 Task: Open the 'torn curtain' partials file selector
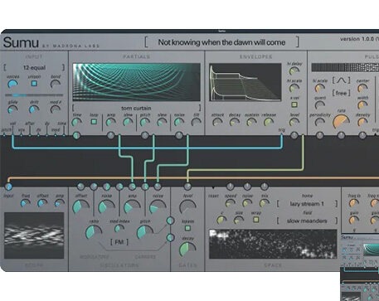pyautogui.click(x=136, y=108)
